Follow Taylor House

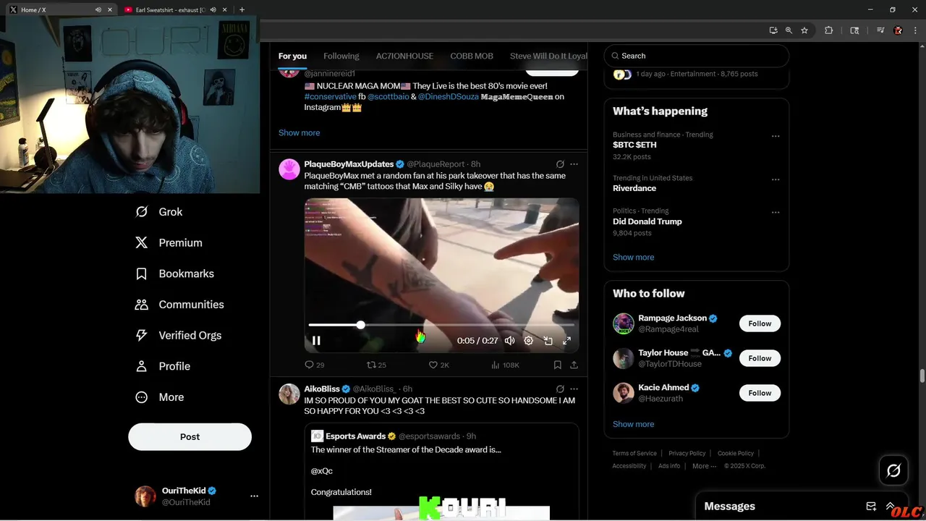[x=760, y=358]
